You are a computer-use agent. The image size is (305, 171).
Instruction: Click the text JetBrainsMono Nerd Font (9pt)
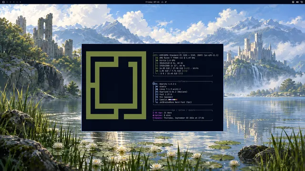point(175,102)
